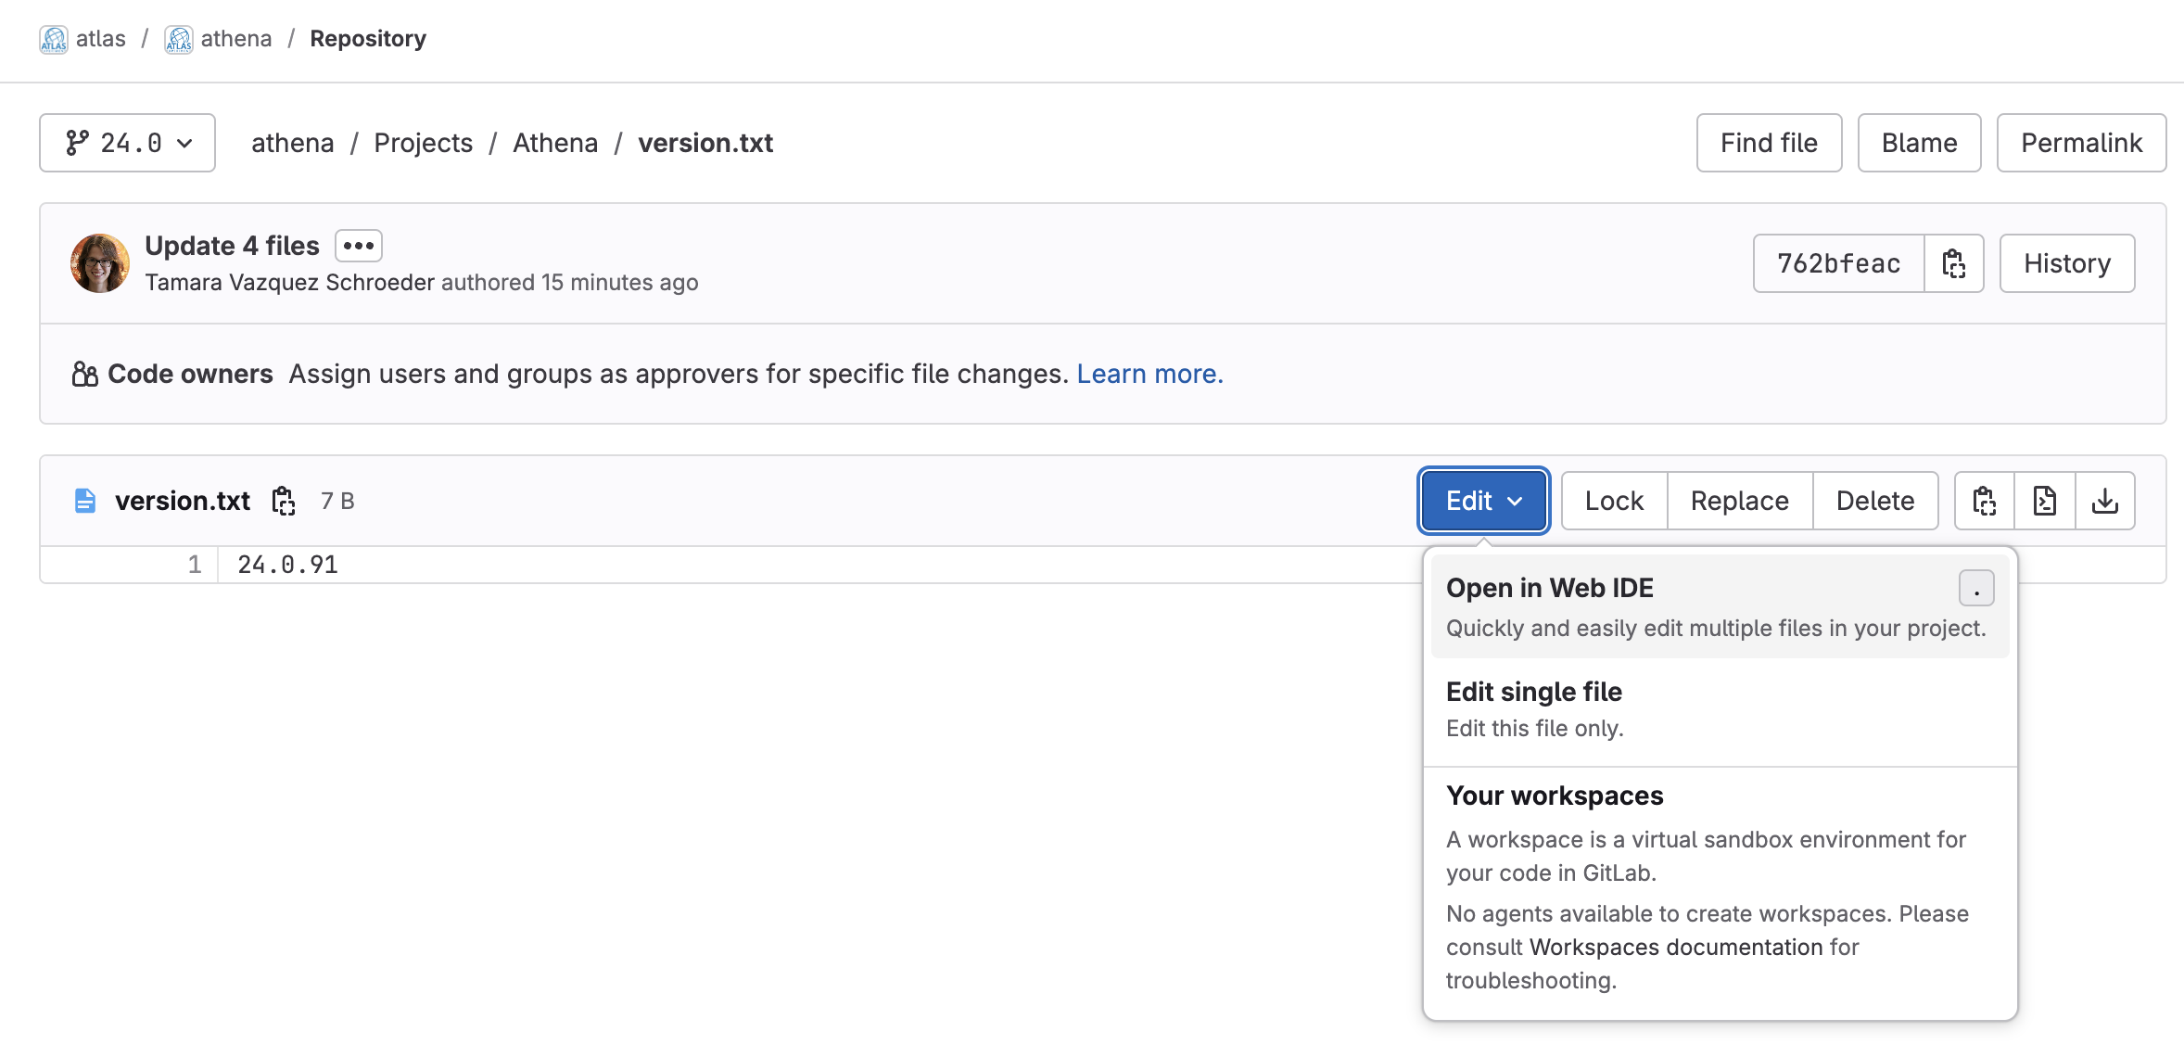This screenshot has width=2184, height=1057.
Task: Click Tamara Vazquez Schroeder's avatar
Action: 100,263
